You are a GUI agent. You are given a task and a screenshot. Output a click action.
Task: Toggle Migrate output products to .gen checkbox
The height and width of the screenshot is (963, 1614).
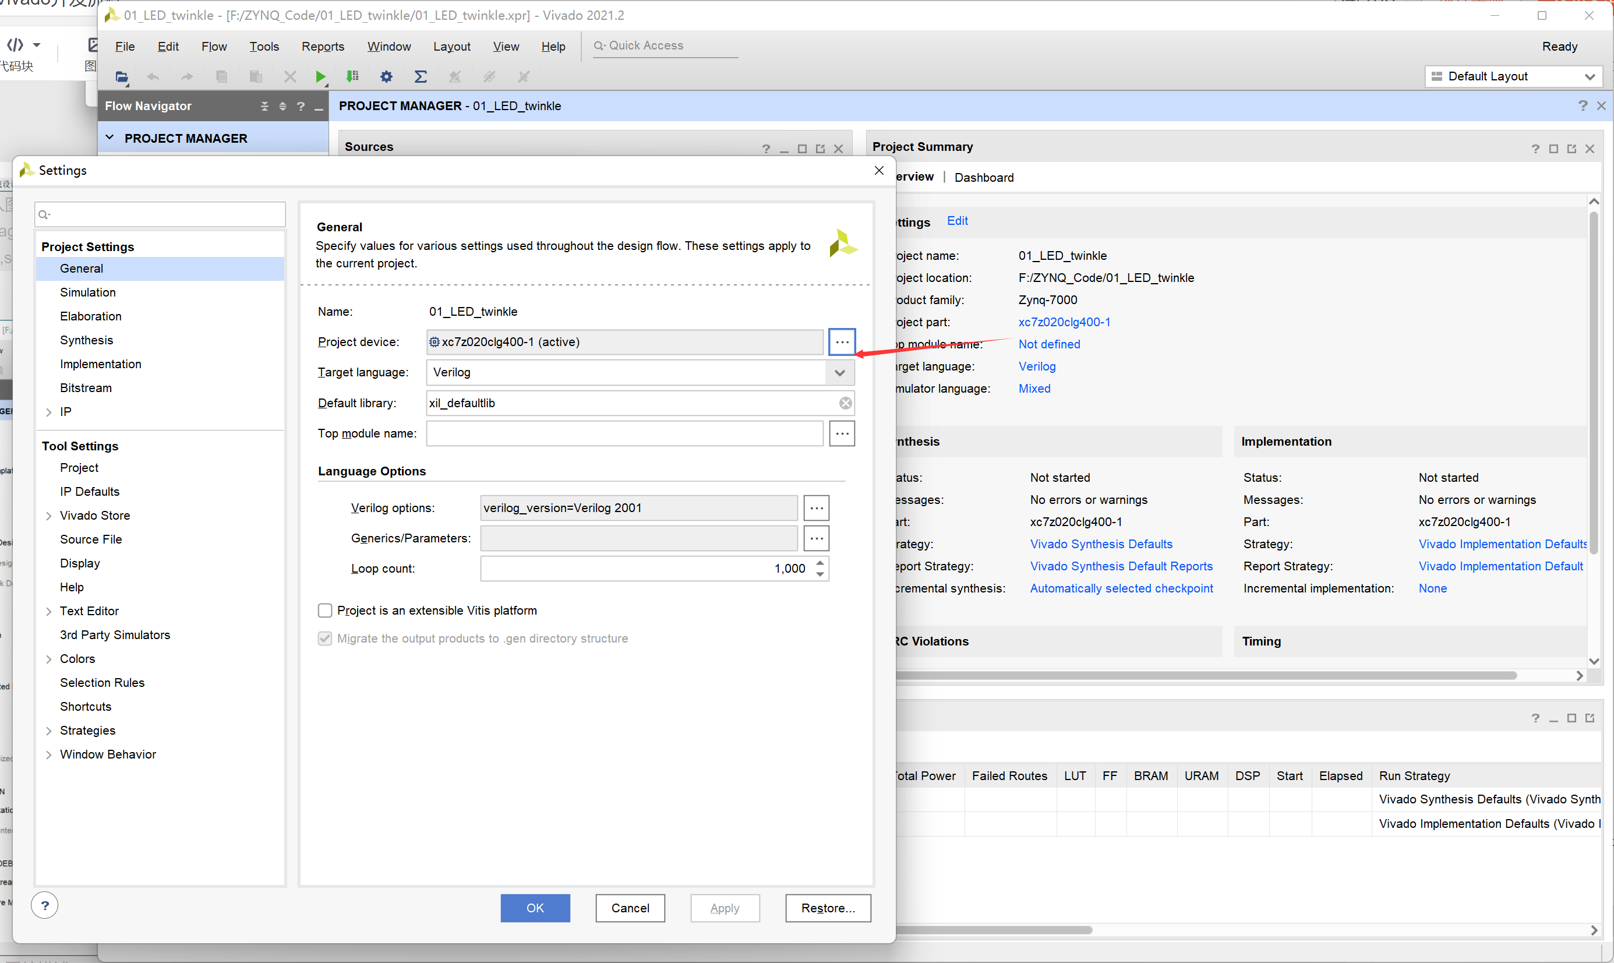tap(325, 639)
